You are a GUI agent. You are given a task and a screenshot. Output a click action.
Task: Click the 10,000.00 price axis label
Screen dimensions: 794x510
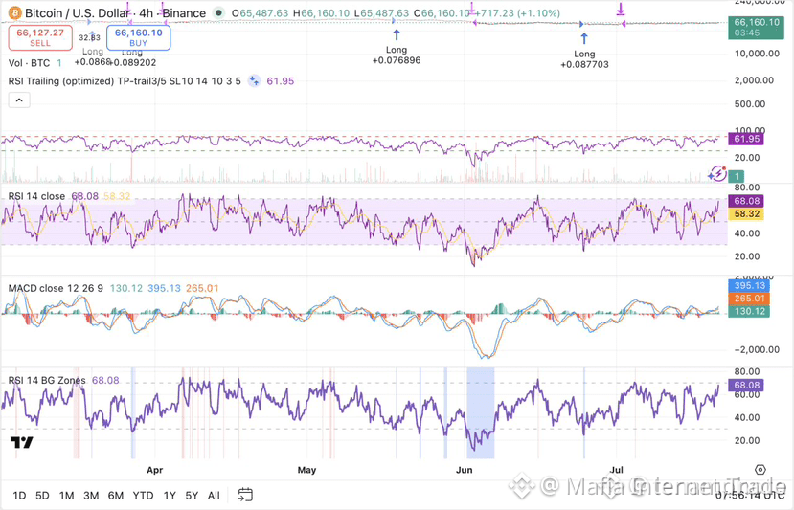757,54
